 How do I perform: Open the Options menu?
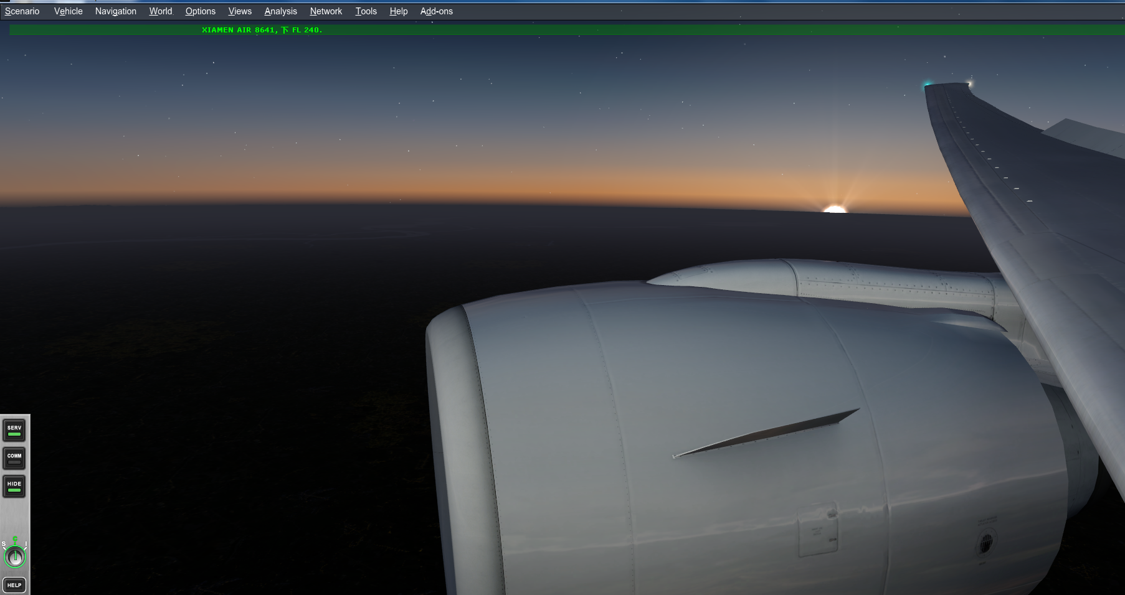coord(200,11)
